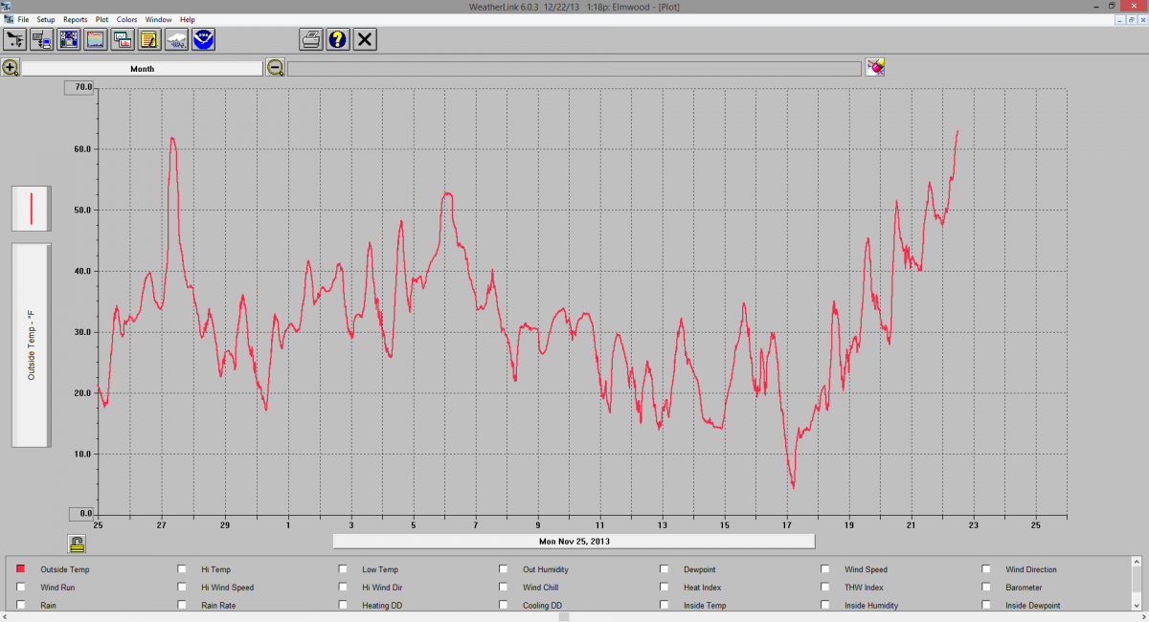Open the Colors menu
Viewport: 1149px width, 622px height.
(127, 19)
